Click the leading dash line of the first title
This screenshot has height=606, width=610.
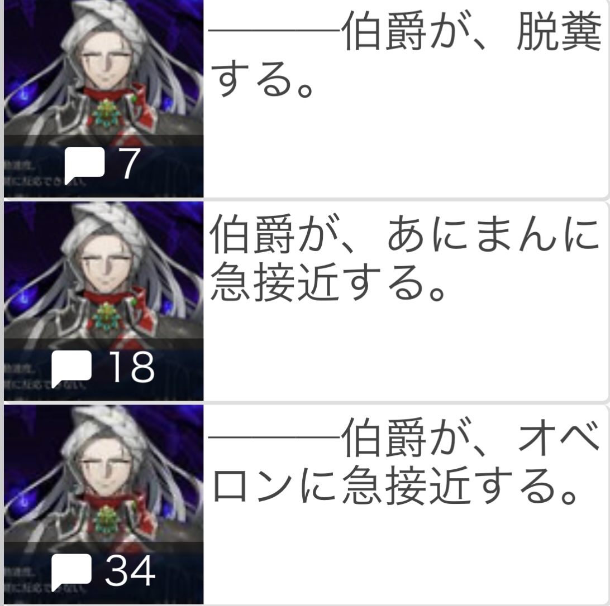275,30
